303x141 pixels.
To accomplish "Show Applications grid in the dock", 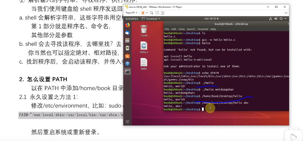I will (x=127, y=121).
